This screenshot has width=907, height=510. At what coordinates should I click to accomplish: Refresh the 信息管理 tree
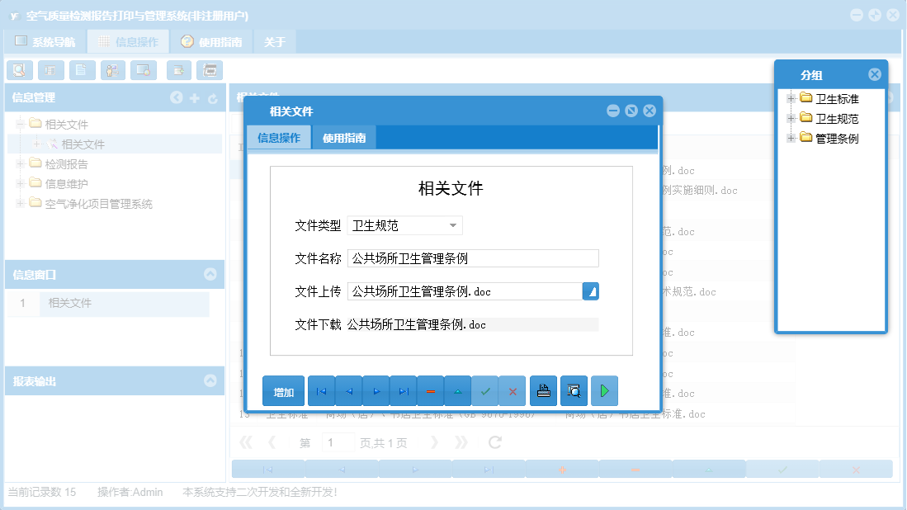[x=213, y=97]
